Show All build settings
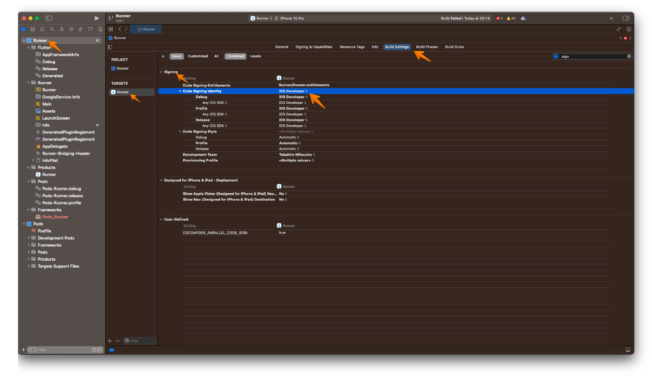This screenshot has height=378, width=652. coord(217,56)
